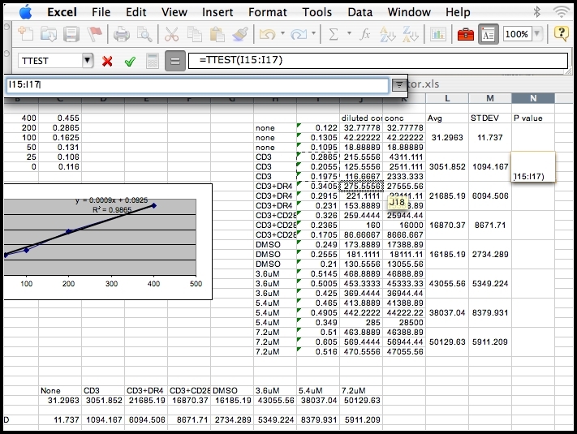This screenshot has height=434, width=577.
Task: Click the Save floppy disk icon
Action: click(71, 34)
